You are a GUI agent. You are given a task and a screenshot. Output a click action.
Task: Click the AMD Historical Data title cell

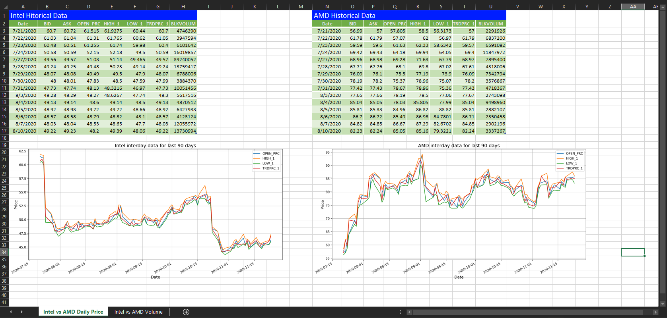409,15
